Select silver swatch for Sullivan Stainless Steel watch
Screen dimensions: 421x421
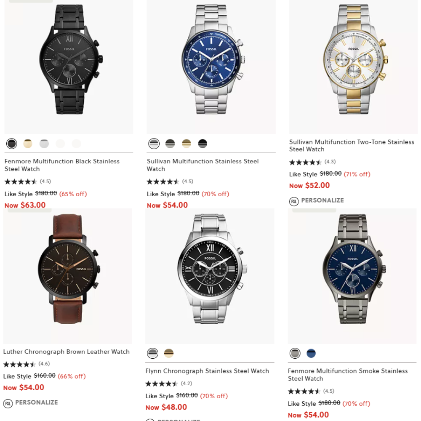point(154,144)
